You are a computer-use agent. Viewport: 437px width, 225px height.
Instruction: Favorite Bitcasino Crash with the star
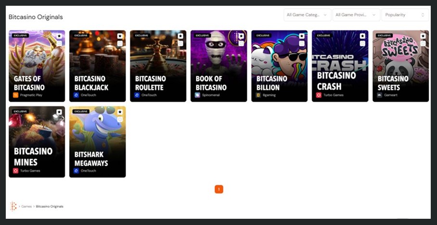362,36
